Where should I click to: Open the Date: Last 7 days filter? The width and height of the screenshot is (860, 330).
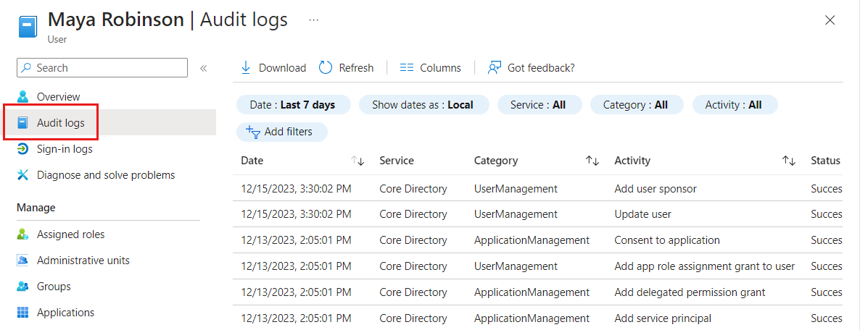[293, 105]
